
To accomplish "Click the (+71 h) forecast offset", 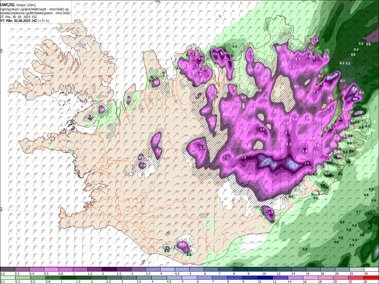I will (43, 21).
